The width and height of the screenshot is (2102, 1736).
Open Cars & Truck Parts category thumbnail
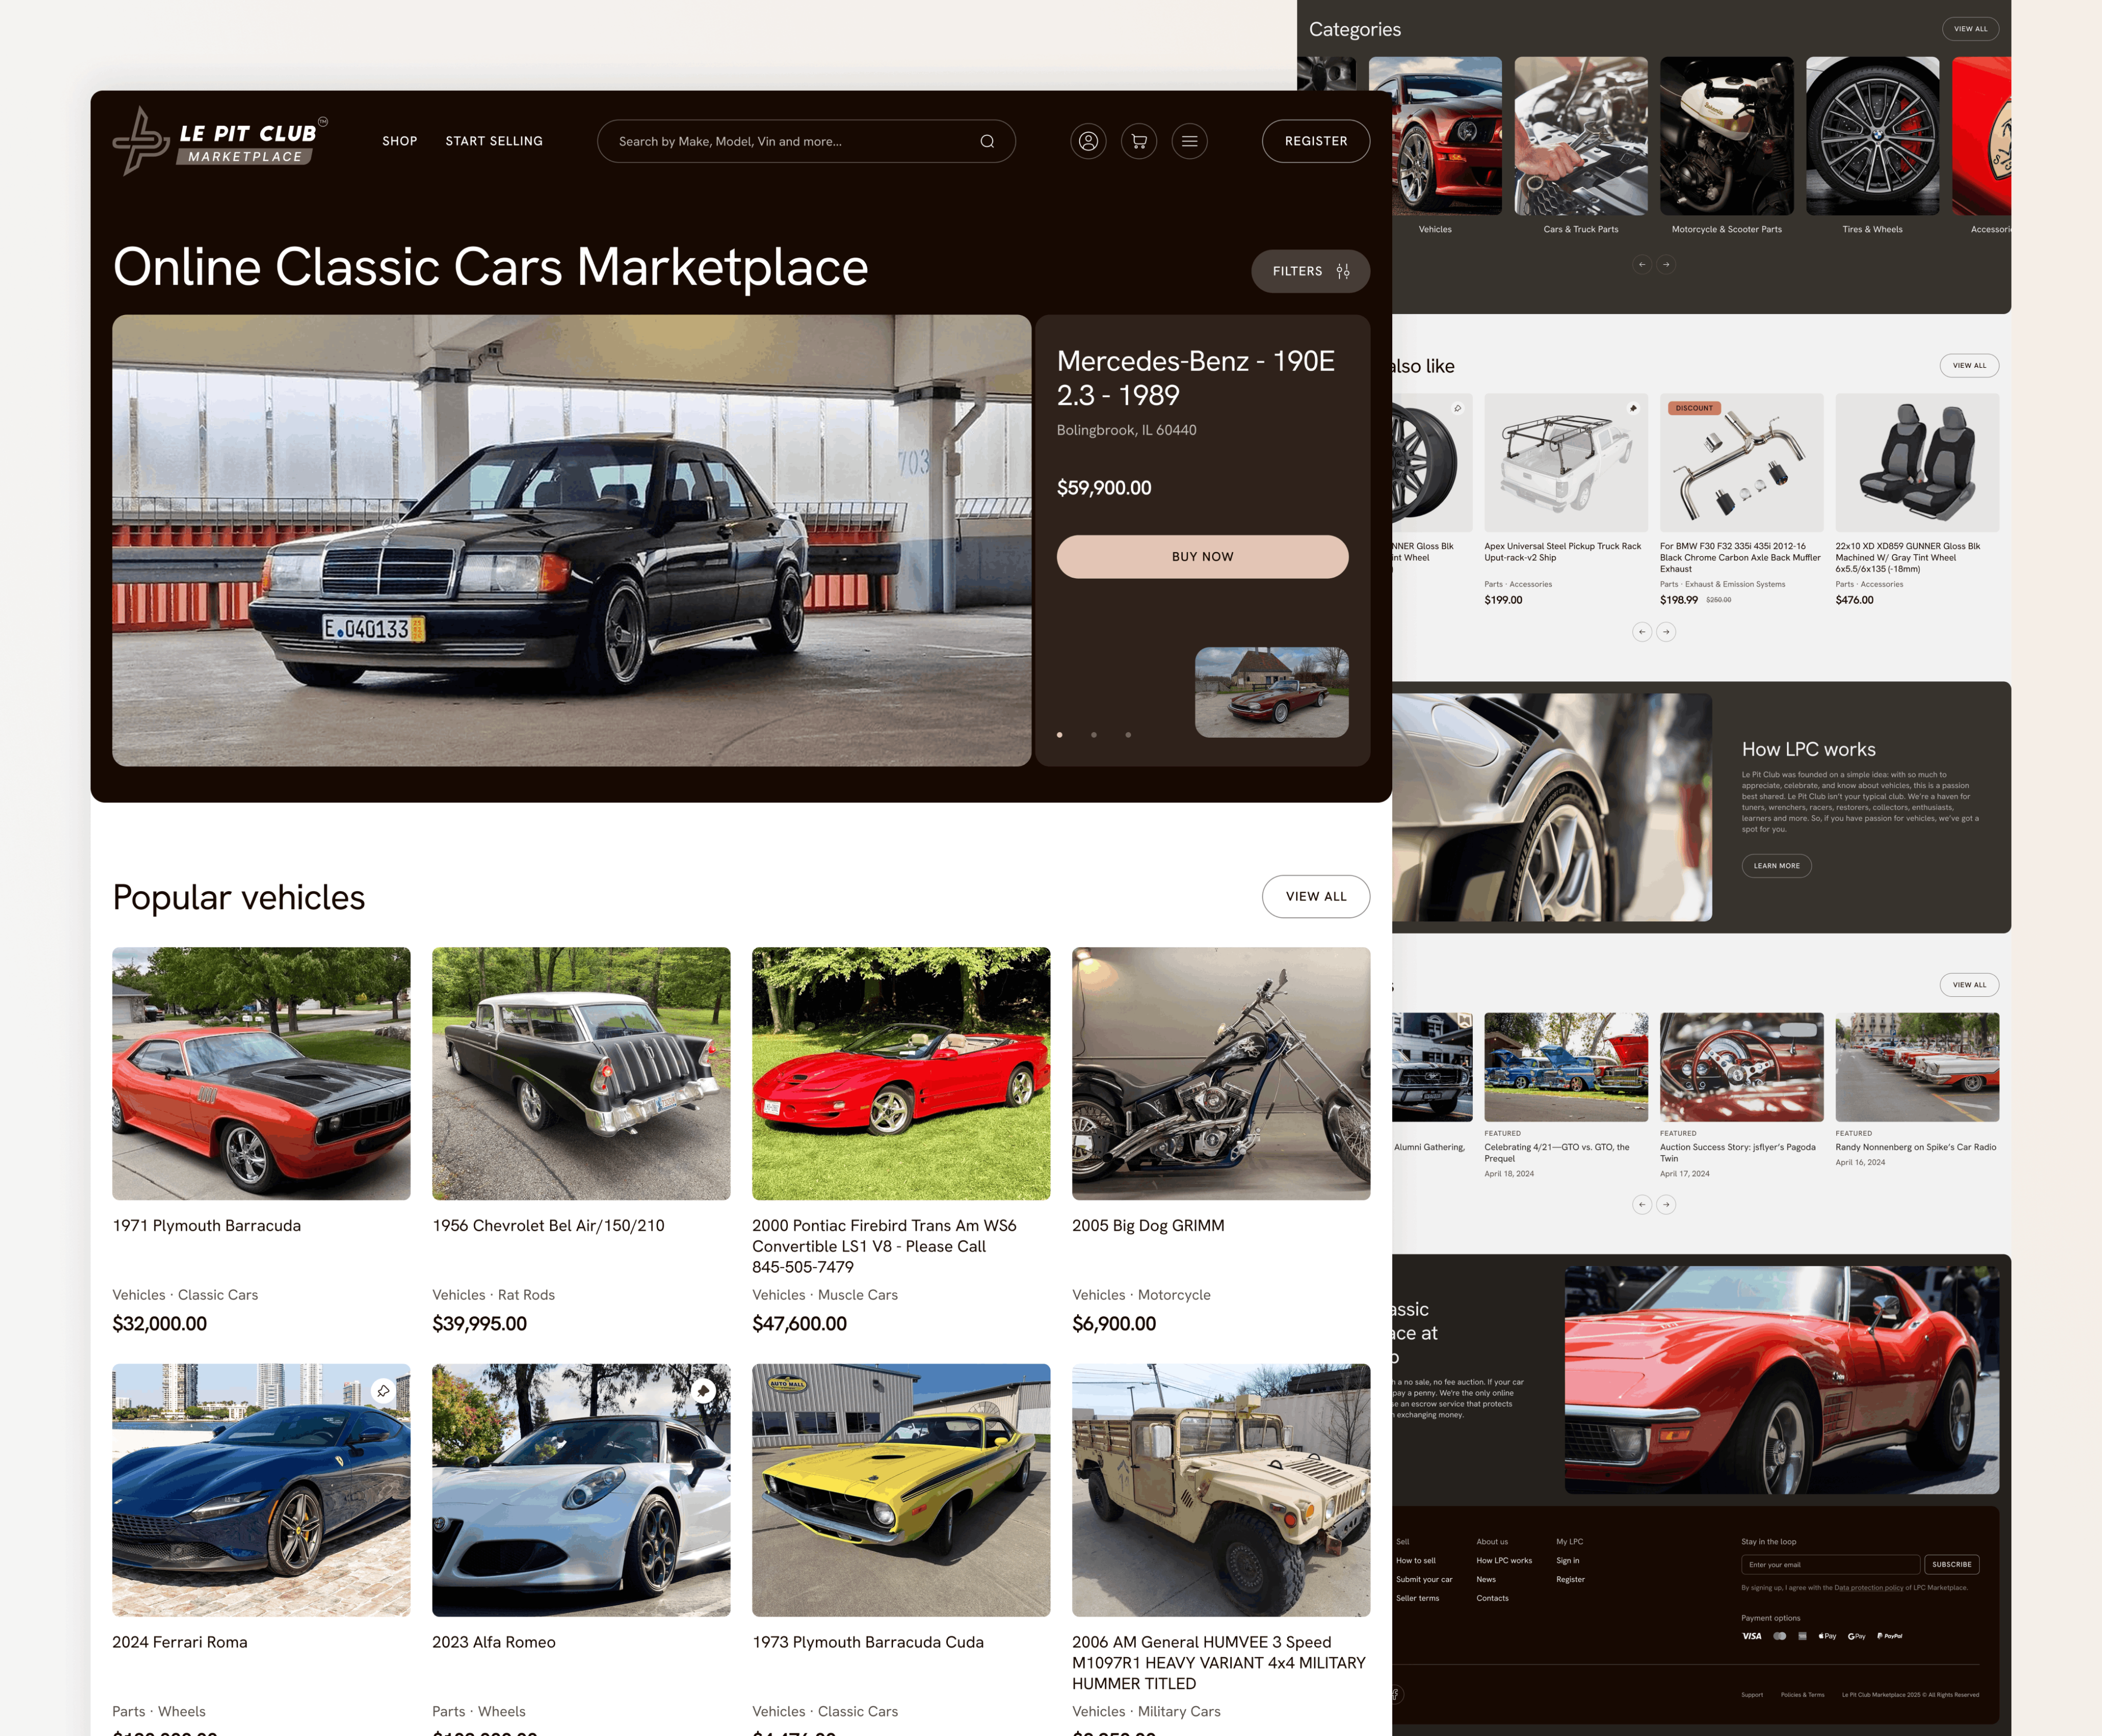pyautogui.click(x=1581, y=136)
